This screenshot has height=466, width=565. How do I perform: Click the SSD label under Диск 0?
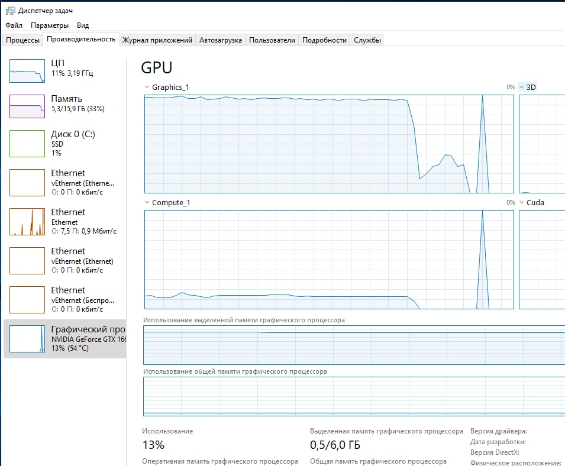(x=57, y=144)
